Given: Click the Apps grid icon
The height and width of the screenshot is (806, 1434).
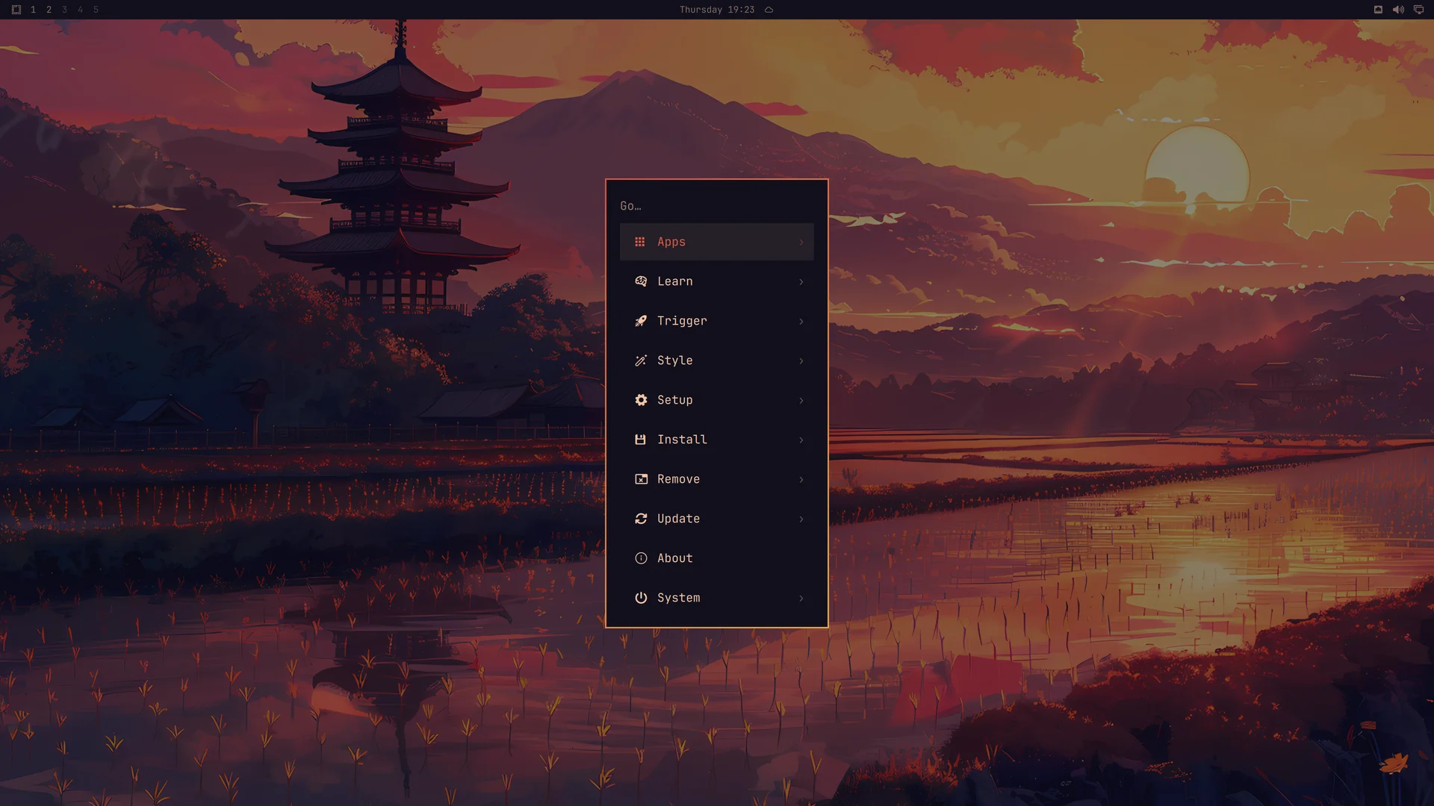Looking at the screenshot, I should (640, 242).
